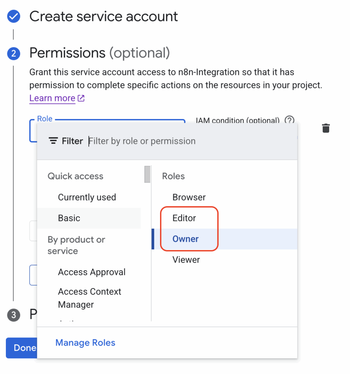The image size is (350, 374).
Task: Choose the Viewer role
Action: 186,260
